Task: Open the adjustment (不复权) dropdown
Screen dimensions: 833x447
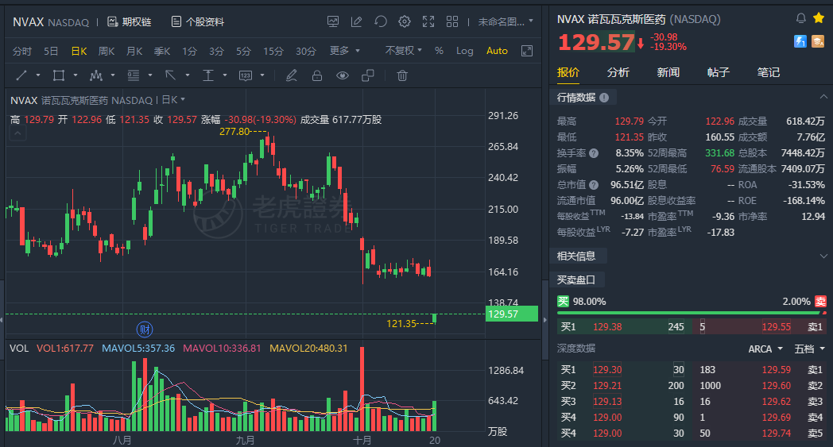Action: [404, 51]
